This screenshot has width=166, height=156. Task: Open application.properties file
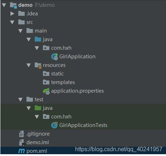pyautogui.click(x=77, y=91)
